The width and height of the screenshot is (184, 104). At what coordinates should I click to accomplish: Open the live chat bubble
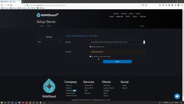tap(177, 96)
